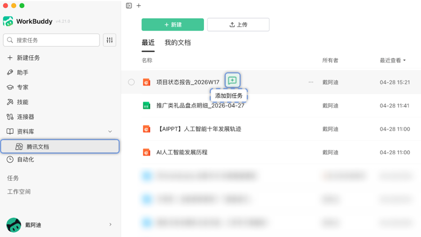Screen dimensions: 421x237
Task: Open more options for 项目状态报告_2026W17
Action: point(311,82)
